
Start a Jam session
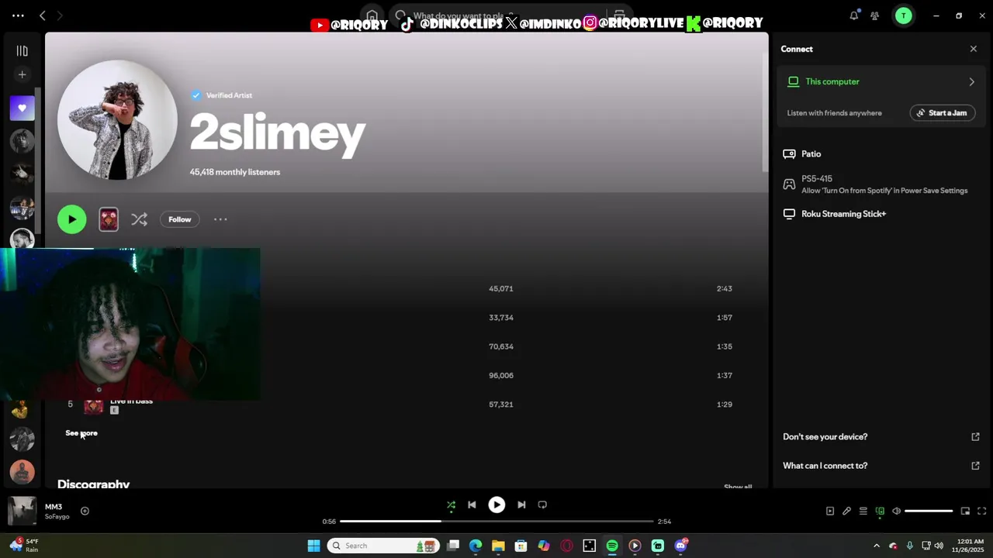(942, 113)
